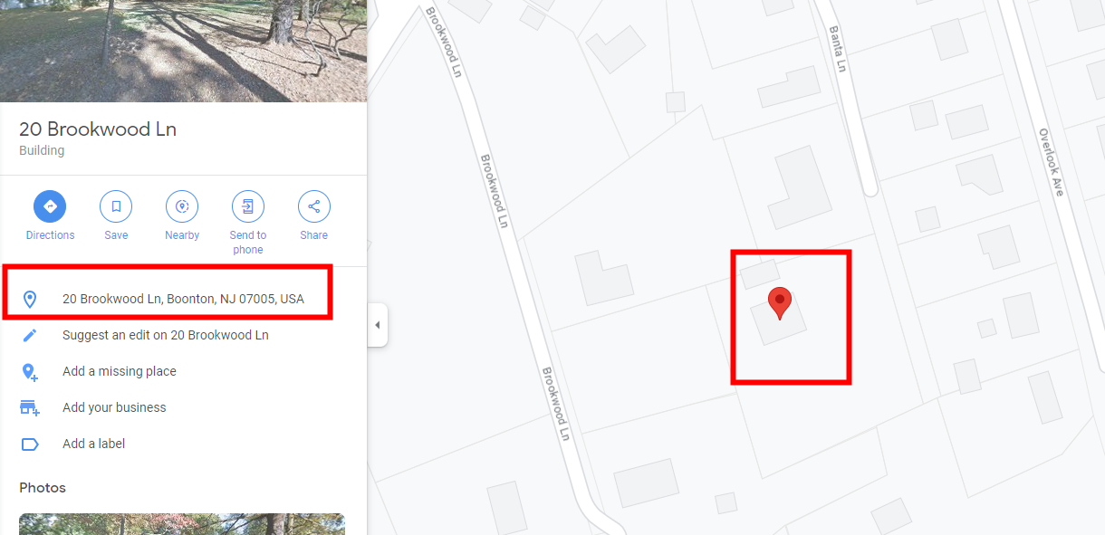This screenshot has width=1105, height=535.
Task: Click the Overlook Ave road label
Action: click(1052, 162)
